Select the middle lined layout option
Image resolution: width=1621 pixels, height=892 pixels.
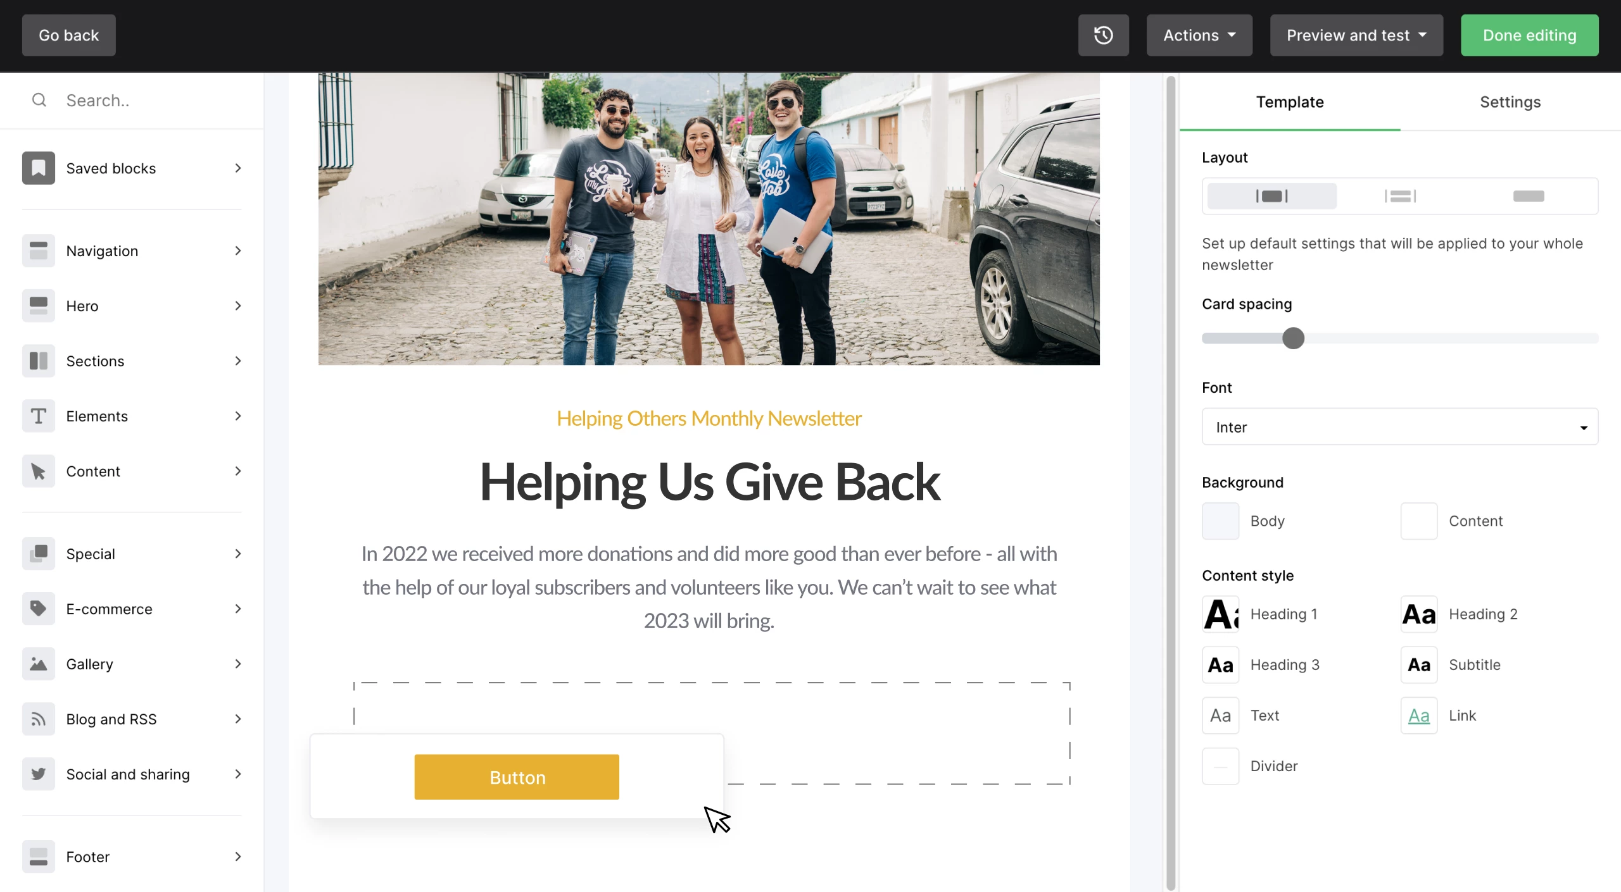click(1400, 196)
